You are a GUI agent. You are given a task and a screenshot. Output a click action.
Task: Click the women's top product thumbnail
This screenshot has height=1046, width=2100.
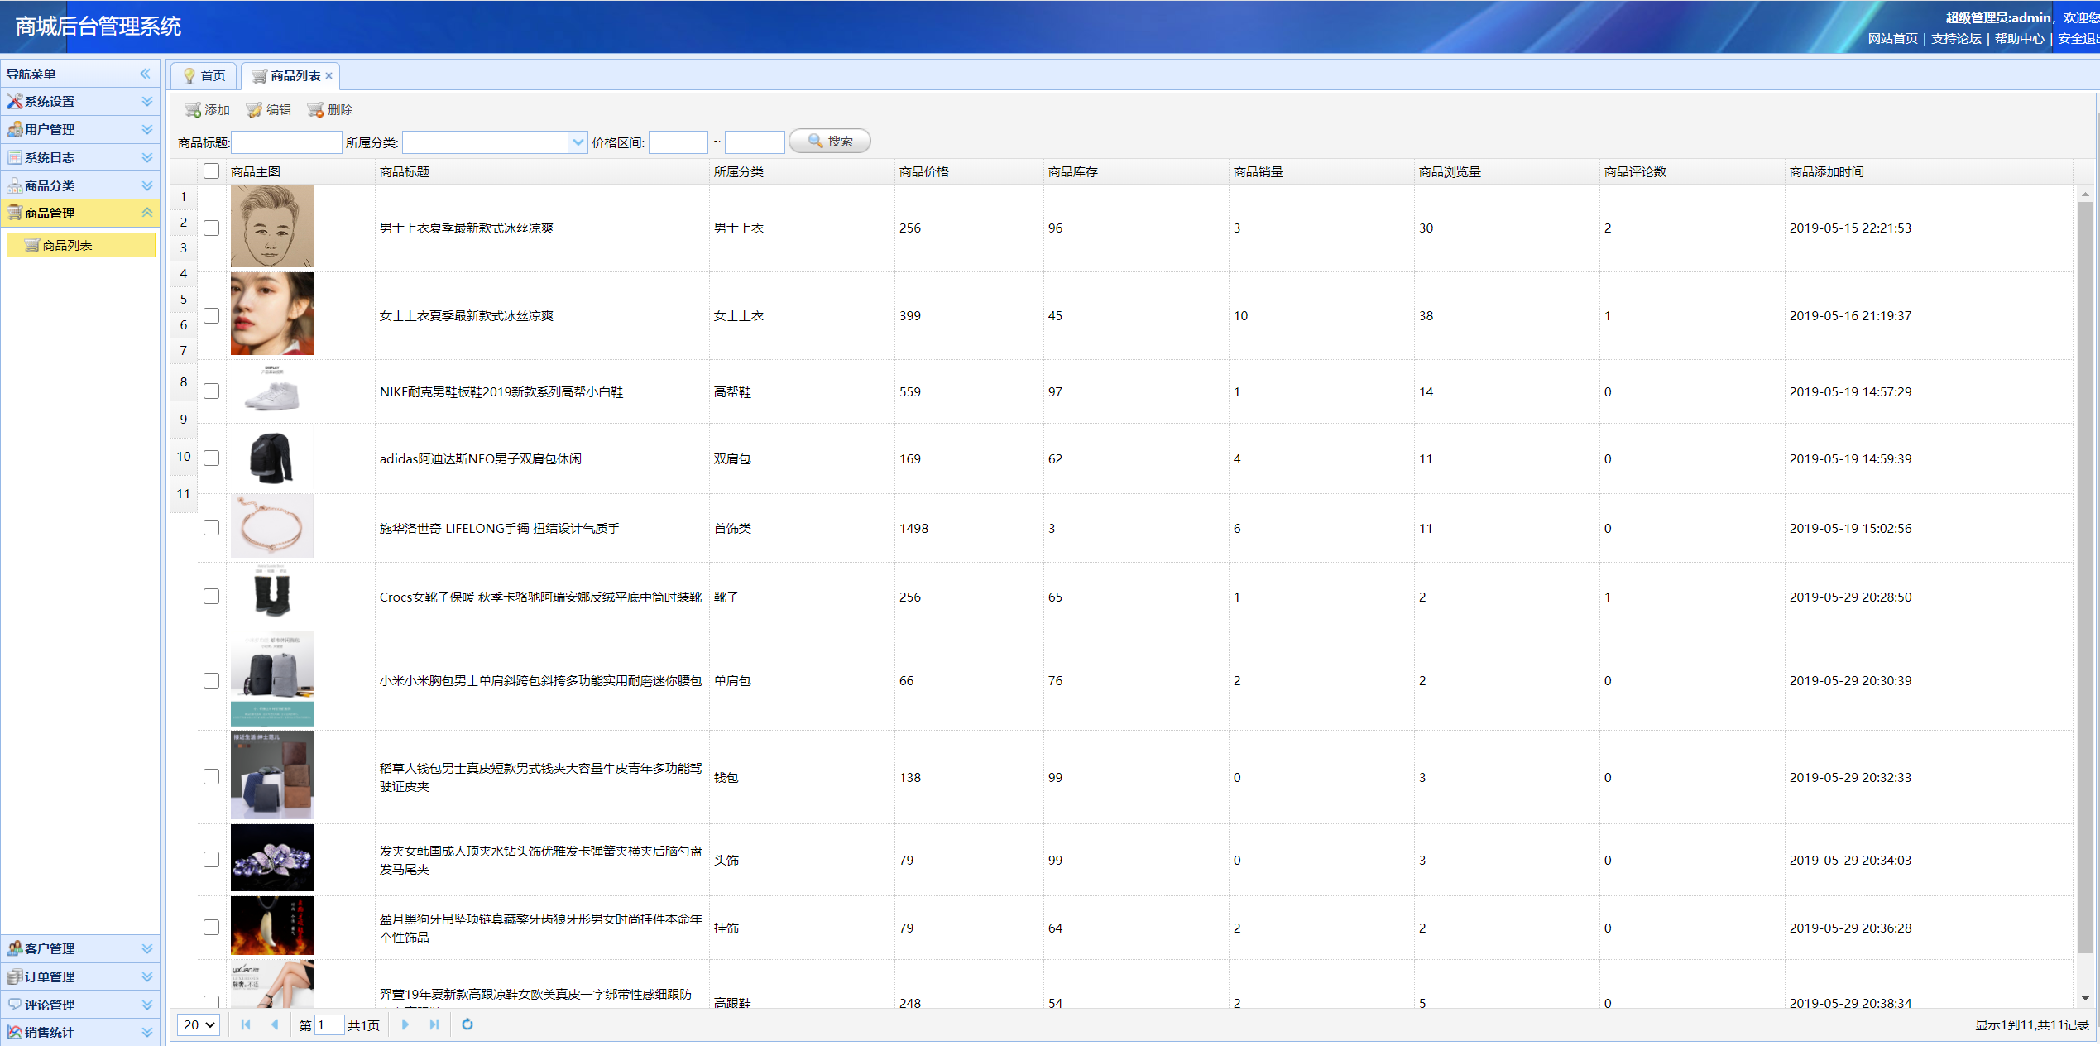point(272,314)
